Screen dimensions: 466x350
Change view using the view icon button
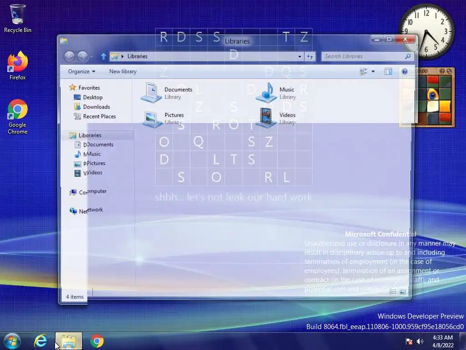coord(364,72)
